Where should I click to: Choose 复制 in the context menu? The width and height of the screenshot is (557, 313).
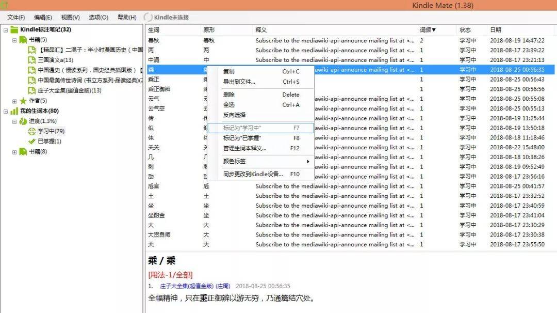[x=261, y=71]
